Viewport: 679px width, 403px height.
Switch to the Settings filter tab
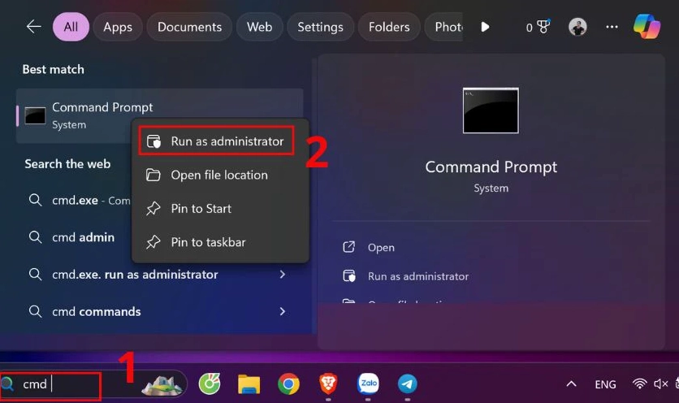pos(320,27)
